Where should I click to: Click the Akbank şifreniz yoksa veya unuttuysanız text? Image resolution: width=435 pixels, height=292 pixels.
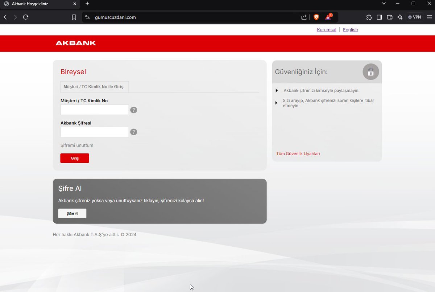[x=131, y=201]
